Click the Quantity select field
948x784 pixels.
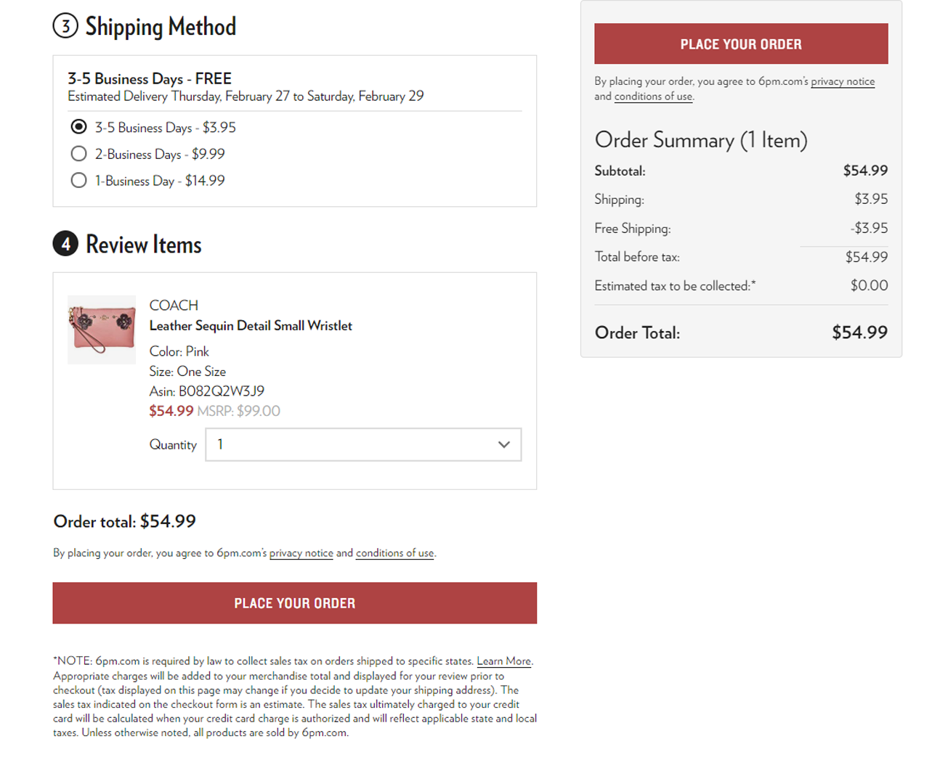(363, 444)
